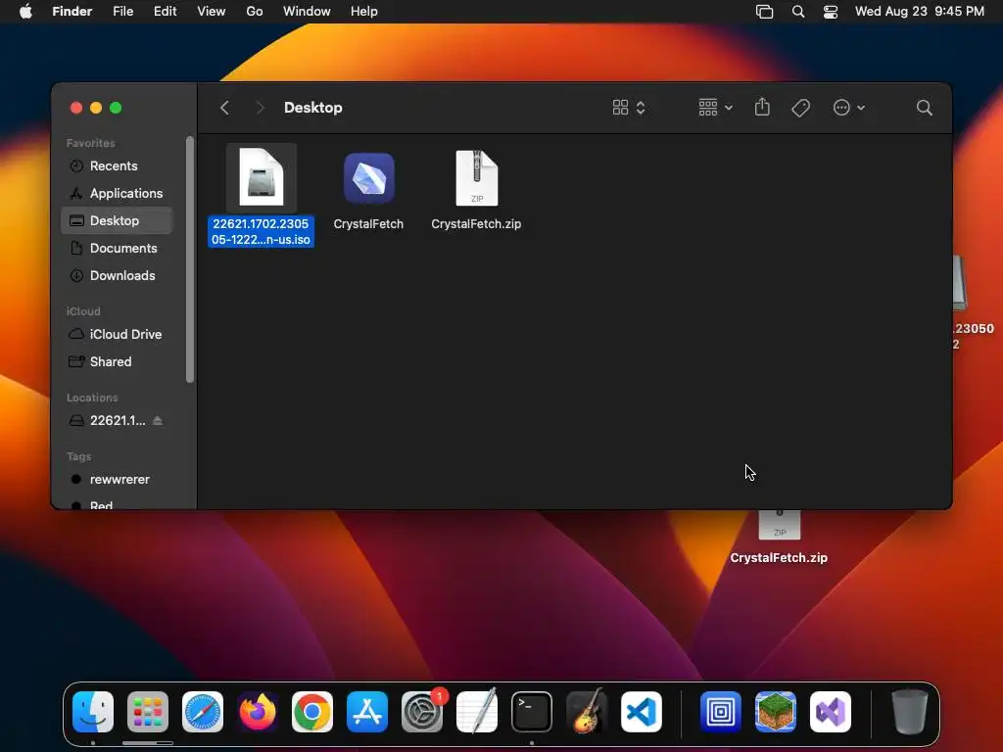Viewport: 1003px width, 752px height.
Task: Open Applications in the sidebar
Action: pyautogui.click(x=117, y=193)
